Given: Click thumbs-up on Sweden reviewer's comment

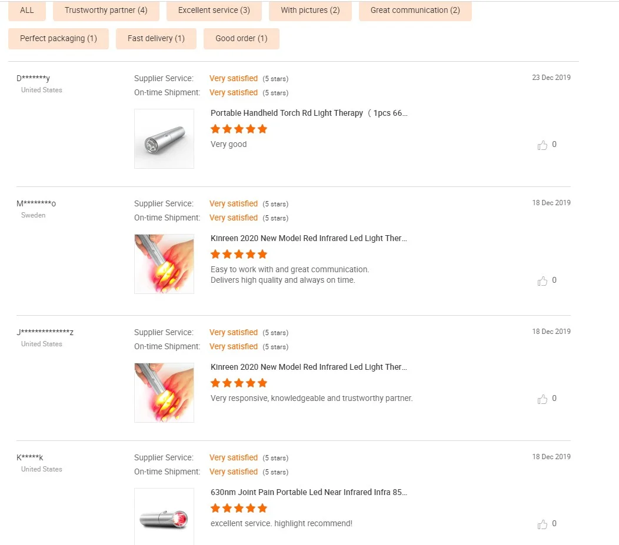Looking at the screenshot, I should coord(543,281).
